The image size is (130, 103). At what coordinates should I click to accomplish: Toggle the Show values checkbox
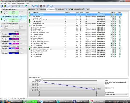coord(106,88)
